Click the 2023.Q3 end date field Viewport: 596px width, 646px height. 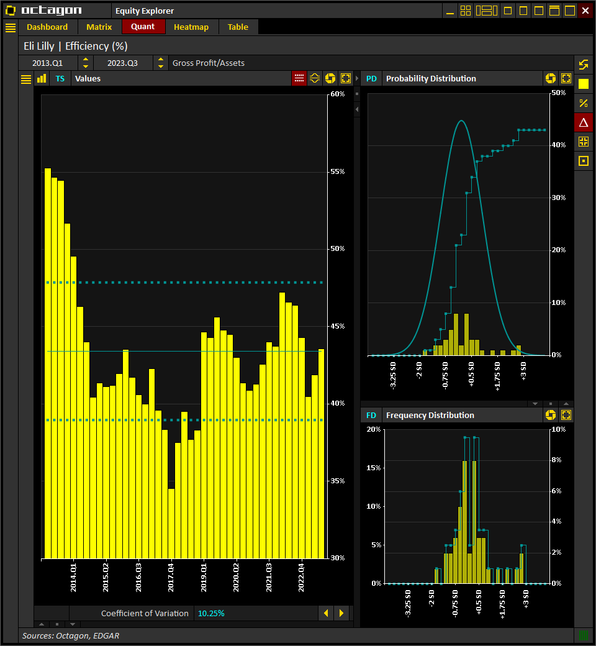tap(123, 63)
